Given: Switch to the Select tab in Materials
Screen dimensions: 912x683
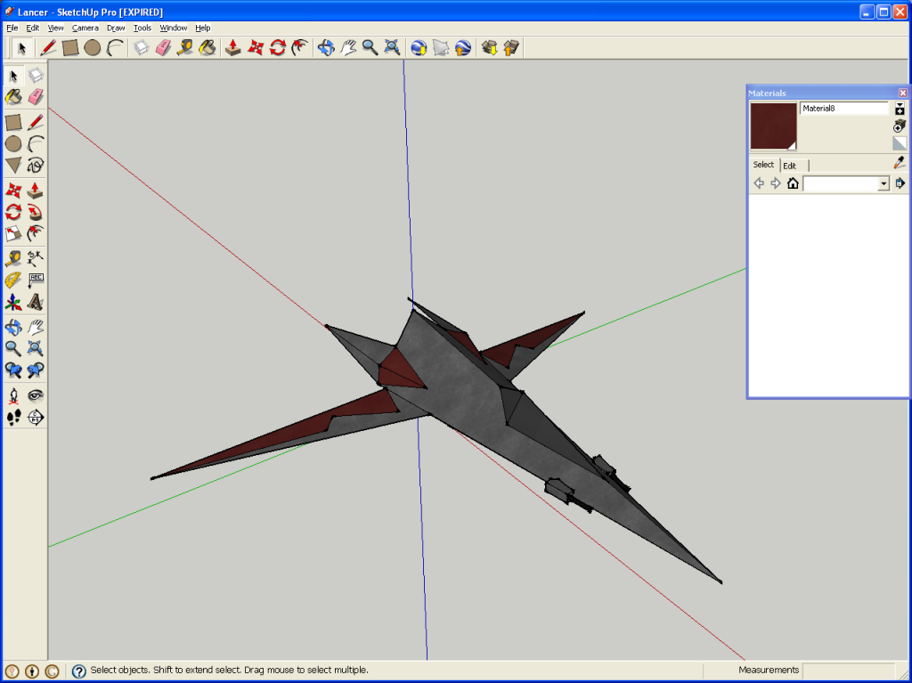Looking at the screenshot, I should (x=763, y=165).
